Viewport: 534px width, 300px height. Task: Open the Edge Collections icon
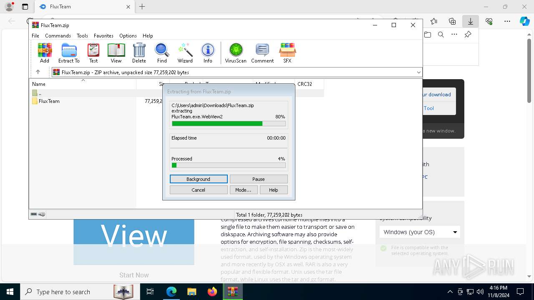click(x=452, y=21)
